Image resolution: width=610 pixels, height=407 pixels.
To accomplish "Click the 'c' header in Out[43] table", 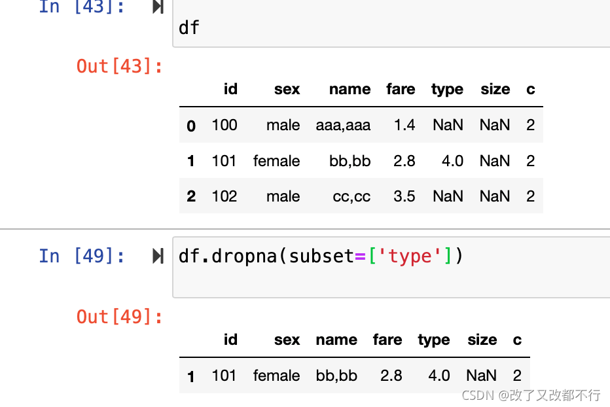I will point(531,90).
